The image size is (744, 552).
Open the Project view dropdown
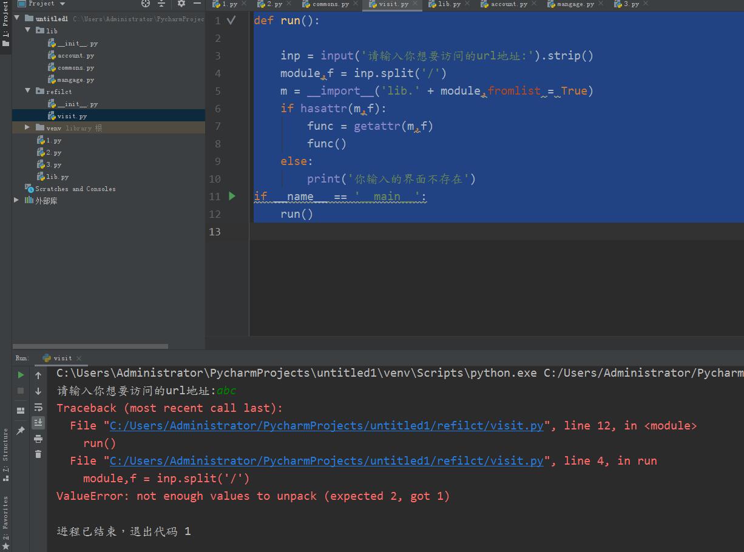pos(63,4)
